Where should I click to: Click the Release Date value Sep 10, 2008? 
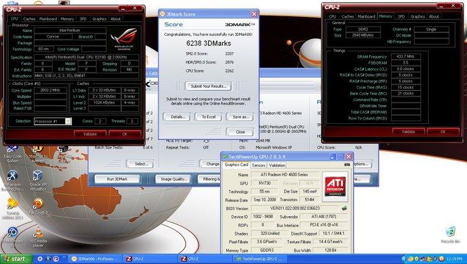point(265,200)
